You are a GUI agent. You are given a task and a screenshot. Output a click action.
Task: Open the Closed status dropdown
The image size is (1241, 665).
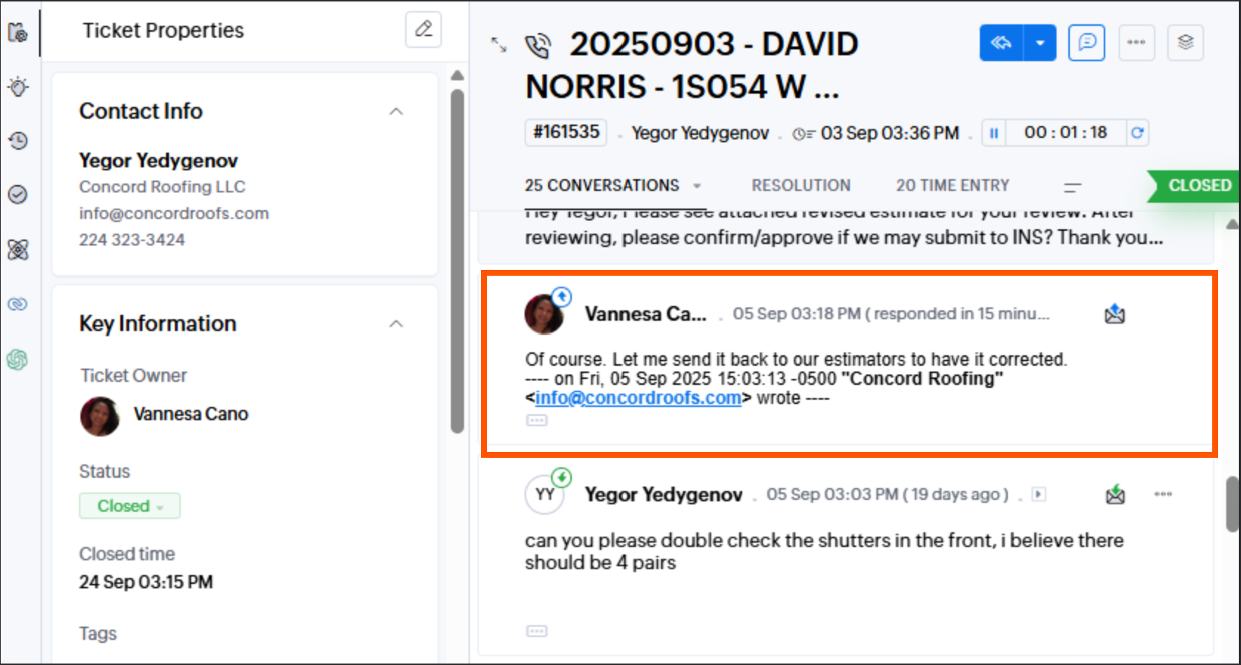130,506
